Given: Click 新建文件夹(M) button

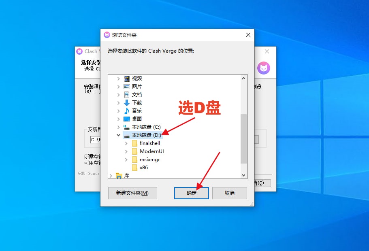Looking at the screenshot, I should 132,193.
